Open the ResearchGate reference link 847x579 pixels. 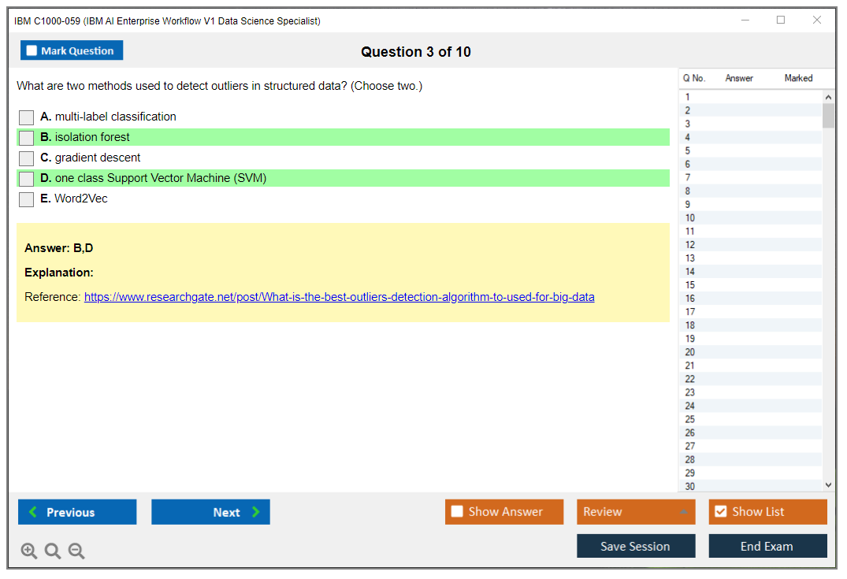click(339, 297)
